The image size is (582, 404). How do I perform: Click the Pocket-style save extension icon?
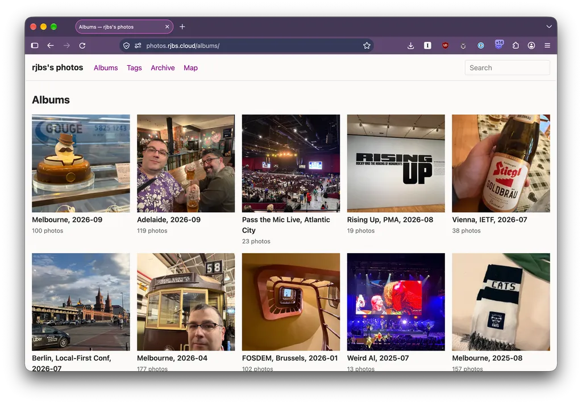[x=463, y=46]
